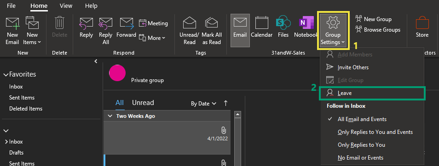Click the message list scroll up arrow
Image resolution: width=439 pixels, height=166 pixels.
click(x=238, y=114)
